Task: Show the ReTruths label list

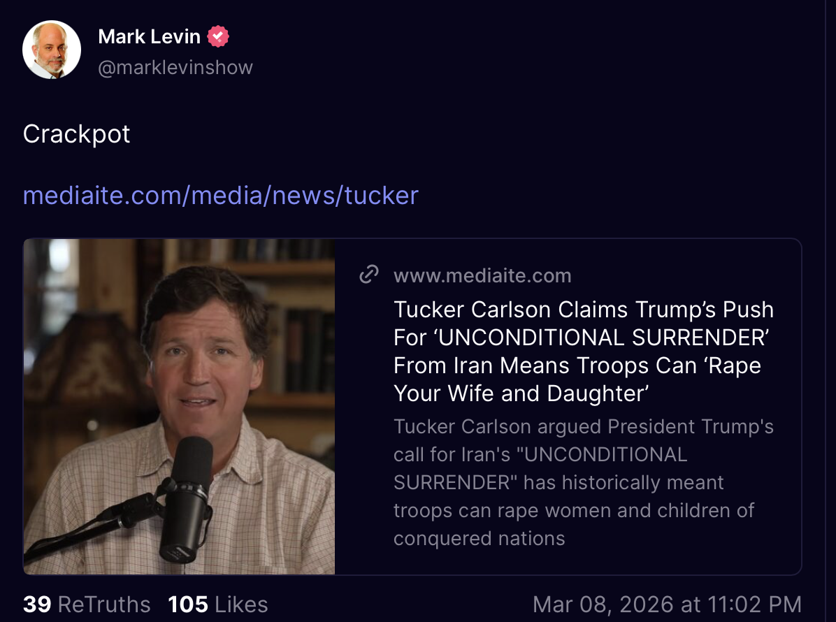Action: coord(103,605)
